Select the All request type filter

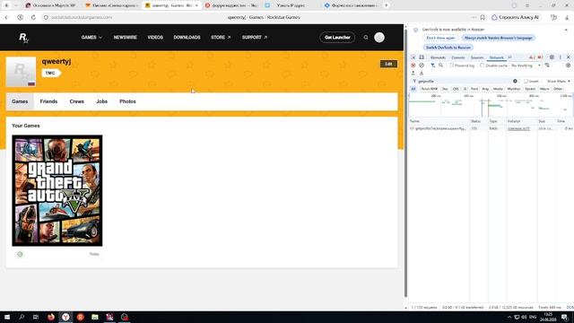(x=413, y=89)
